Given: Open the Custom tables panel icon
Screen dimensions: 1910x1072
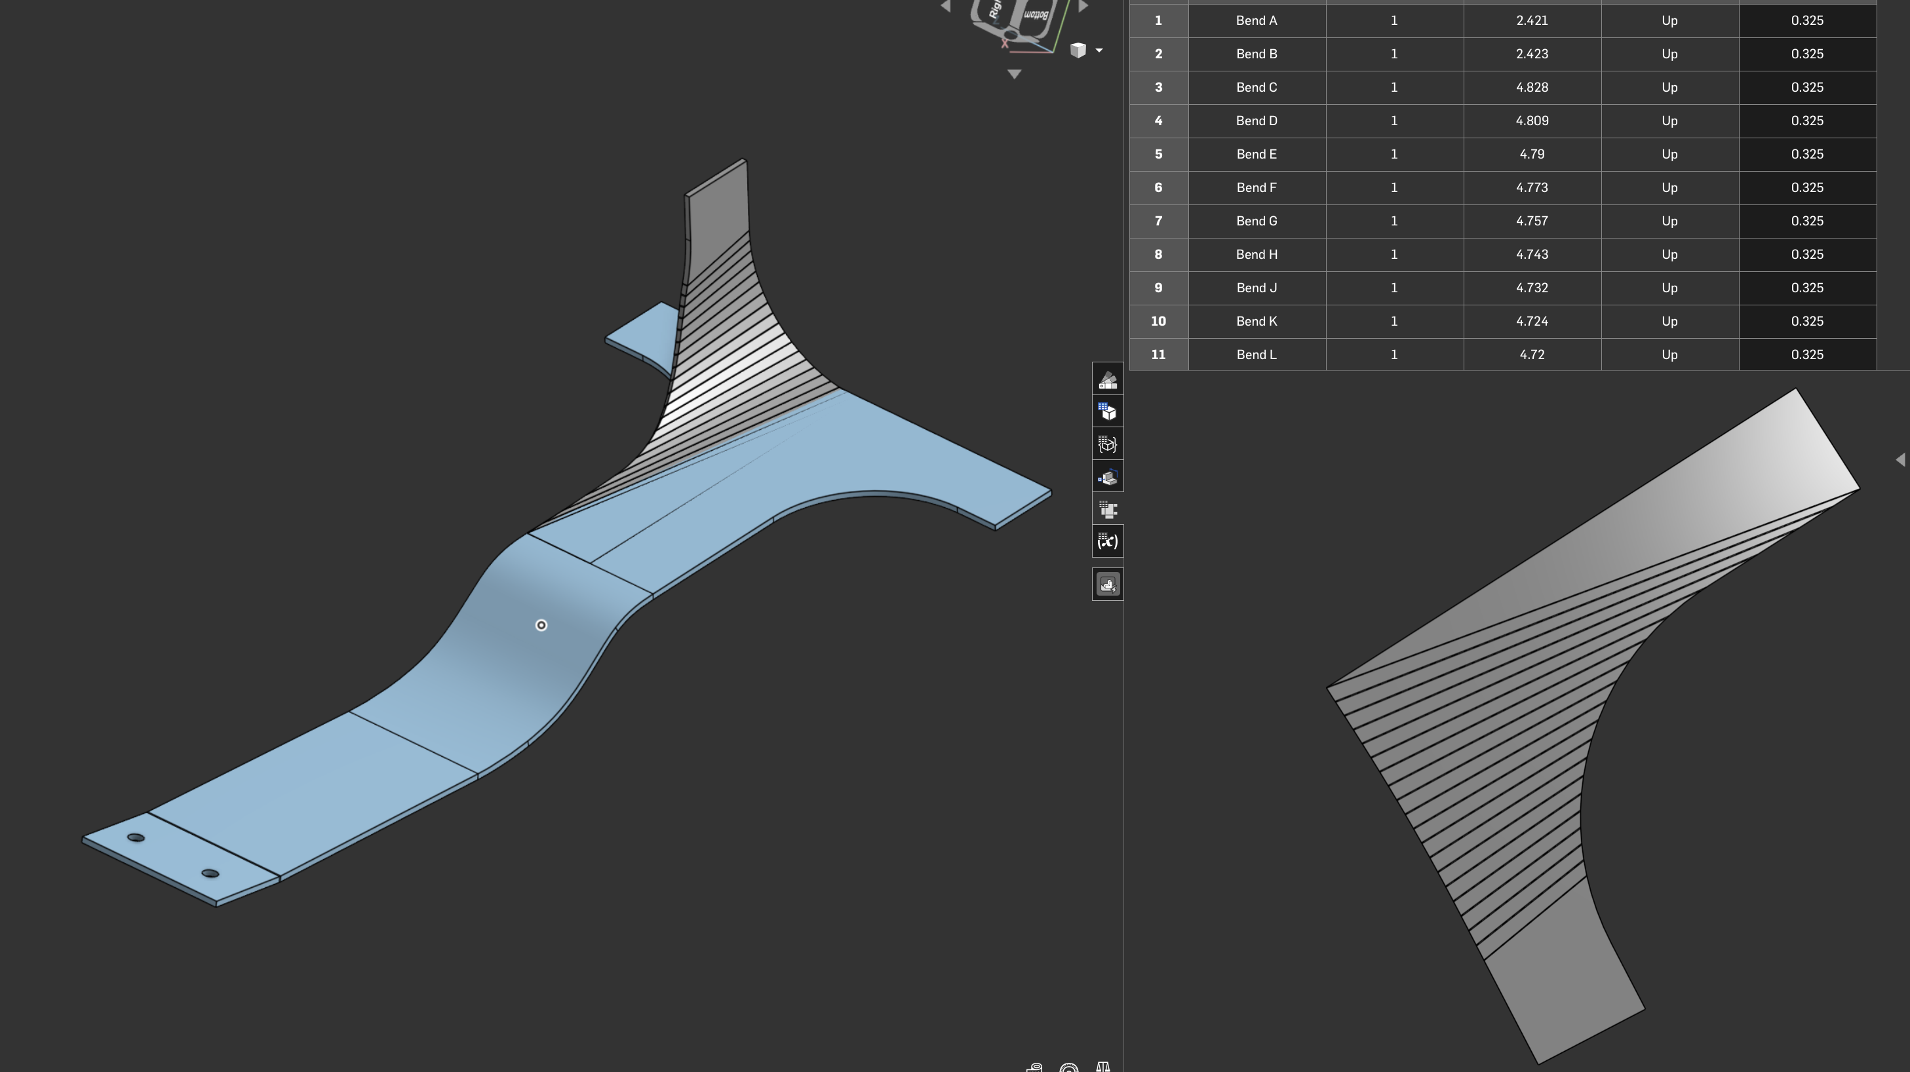Looking at the screenshot, I should tap(1108, 445).
